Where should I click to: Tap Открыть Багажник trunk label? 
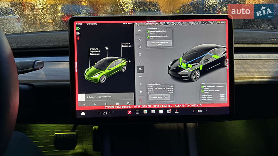[126, 45]
